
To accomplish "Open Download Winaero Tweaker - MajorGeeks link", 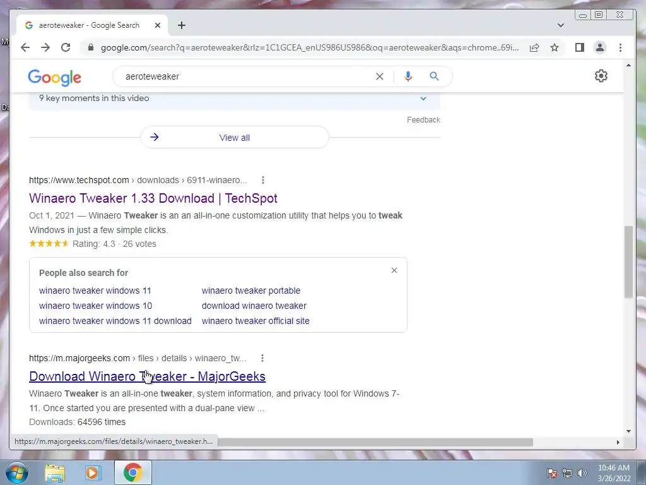I will click(x=148, y=376).
